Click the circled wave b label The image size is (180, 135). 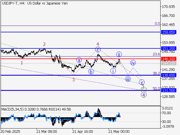[91, 71]
